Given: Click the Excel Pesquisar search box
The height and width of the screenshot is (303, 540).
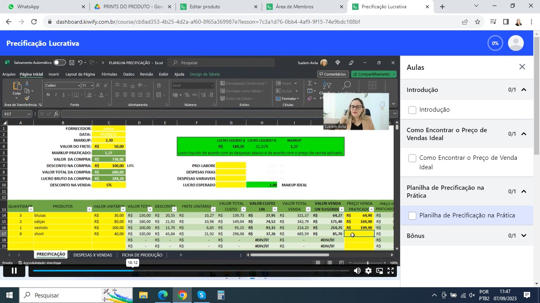Looking at the screenshot, I should pyautogui.click(x=221, y=62).
